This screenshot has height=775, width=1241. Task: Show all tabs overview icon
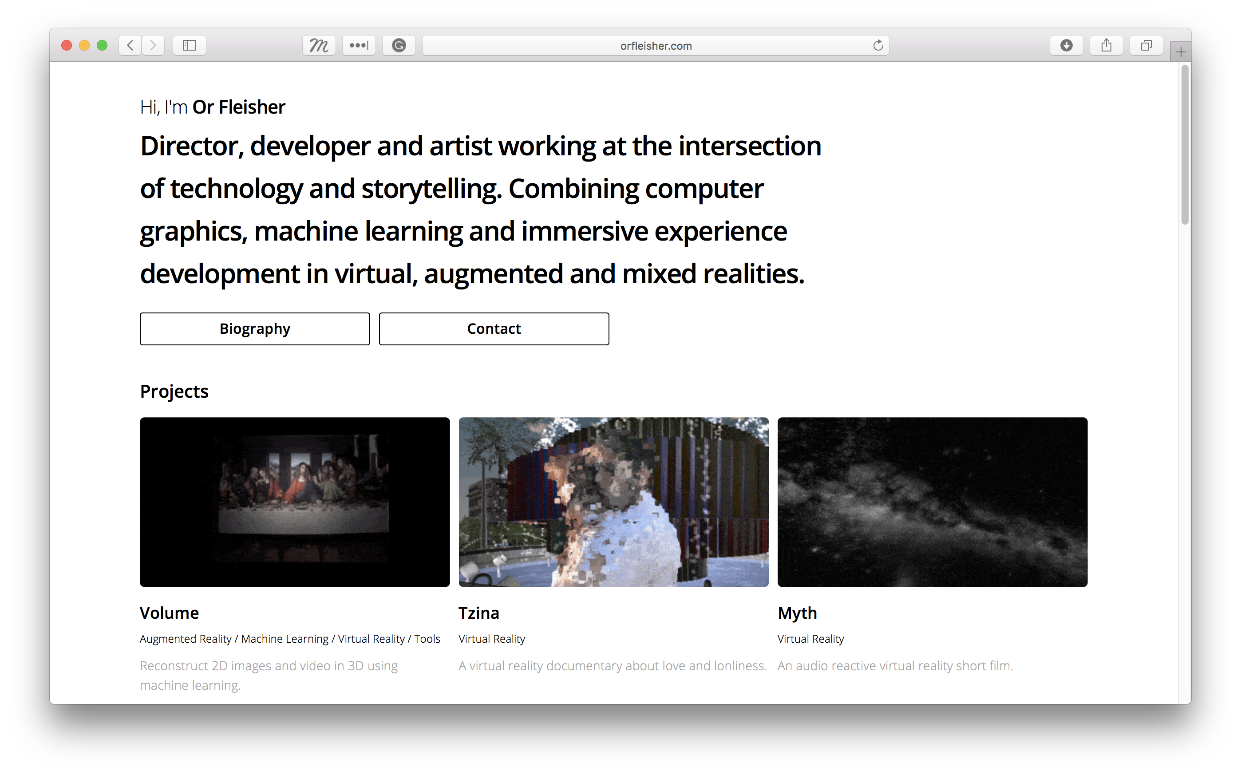(x=1146, y=46)
